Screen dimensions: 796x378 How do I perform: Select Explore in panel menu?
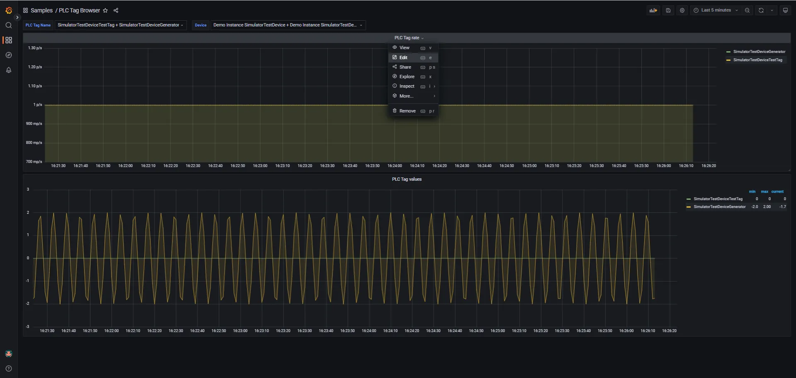coord(413,77)
